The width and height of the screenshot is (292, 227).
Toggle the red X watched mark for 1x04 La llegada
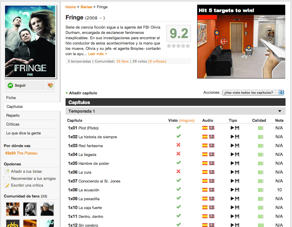click(x=178, y=154)
